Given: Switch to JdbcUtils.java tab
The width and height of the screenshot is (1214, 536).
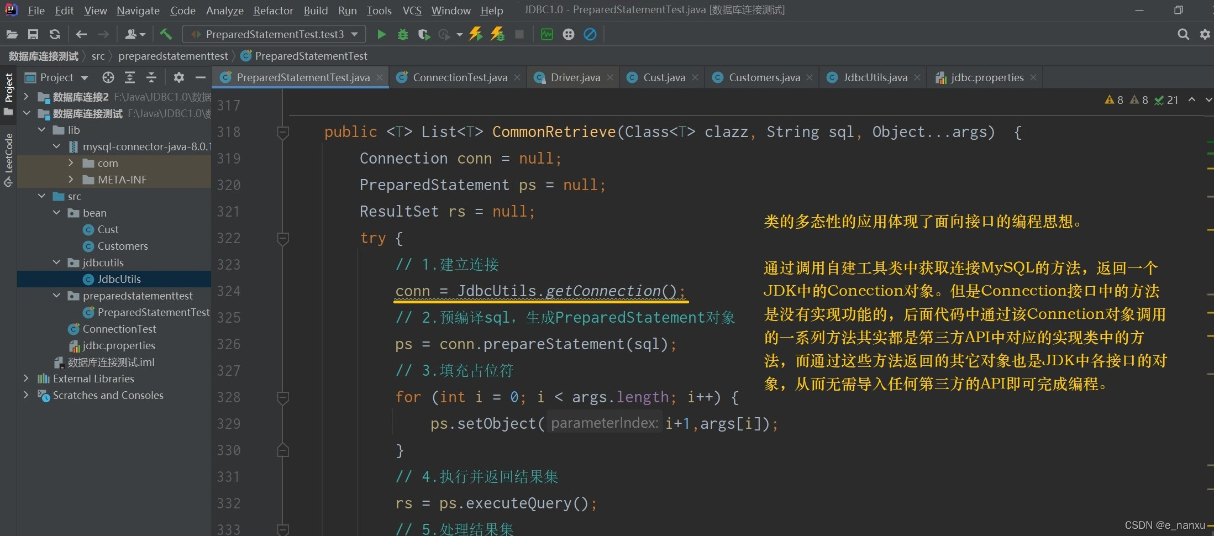Looking at the screenshot, I should [875, 77].
